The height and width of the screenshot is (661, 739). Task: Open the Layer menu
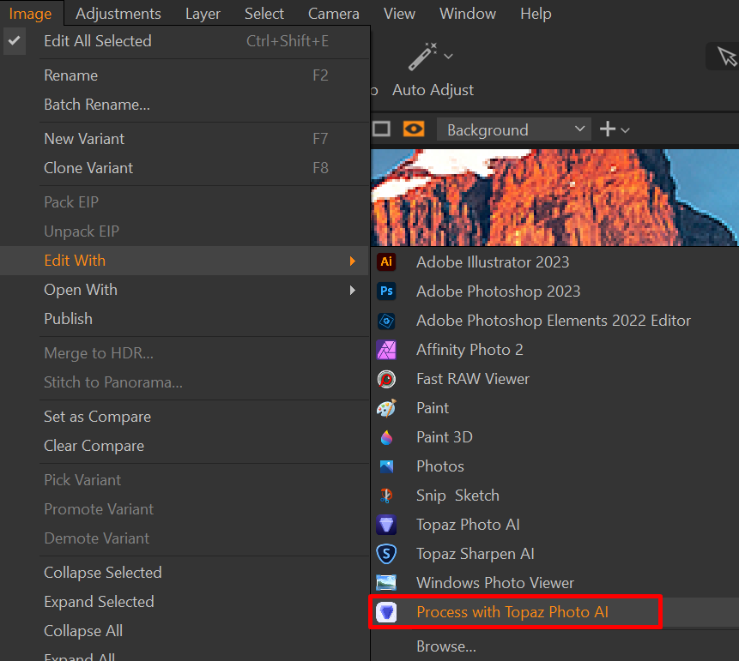click(x=203, y=14)
